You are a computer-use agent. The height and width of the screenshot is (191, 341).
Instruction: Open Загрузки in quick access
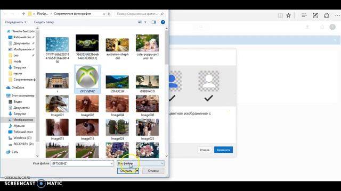[x=20, y=67]
